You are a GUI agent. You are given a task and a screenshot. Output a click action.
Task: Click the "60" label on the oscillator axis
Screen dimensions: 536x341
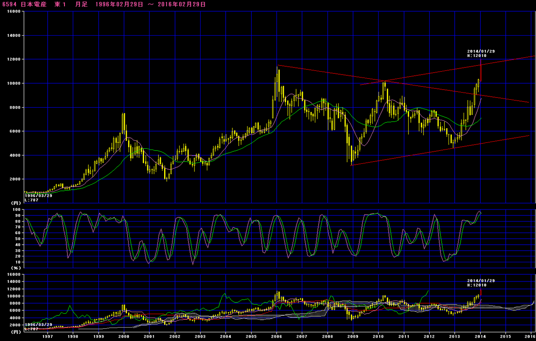(x=18, y=233)
